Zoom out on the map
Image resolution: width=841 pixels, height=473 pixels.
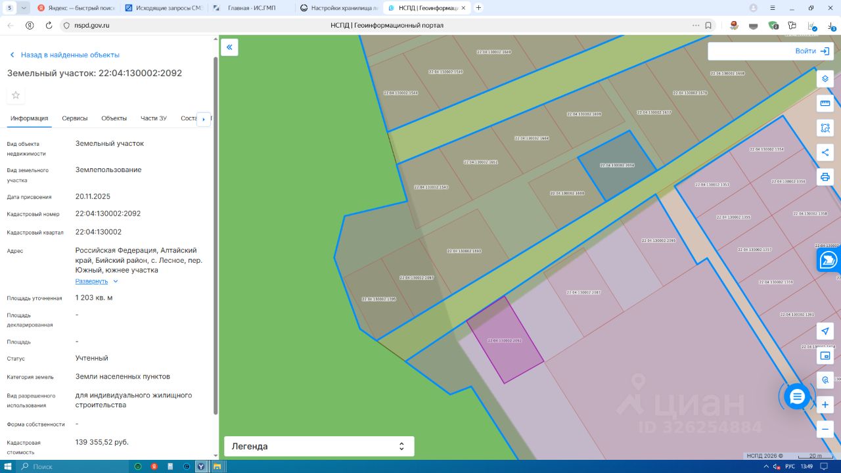point(825,429)
